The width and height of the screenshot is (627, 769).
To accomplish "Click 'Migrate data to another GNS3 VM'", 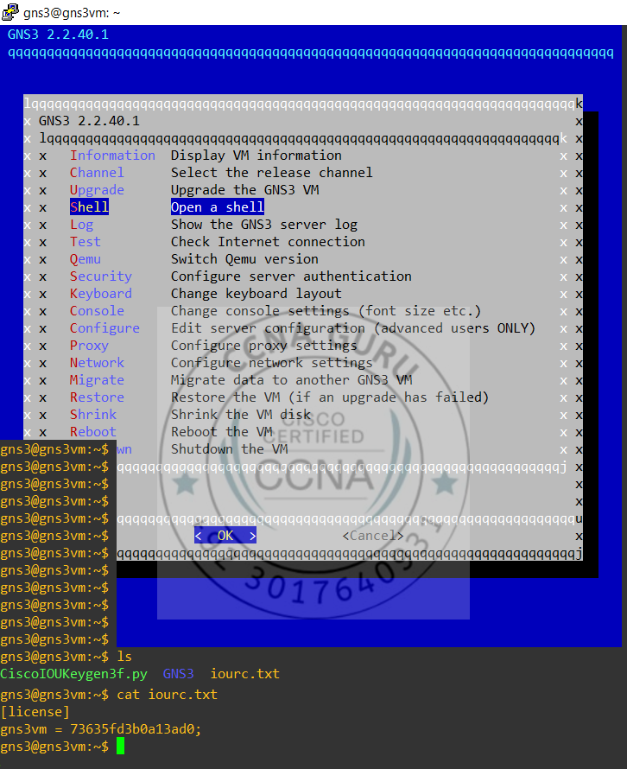I will [x=292, y=380].
